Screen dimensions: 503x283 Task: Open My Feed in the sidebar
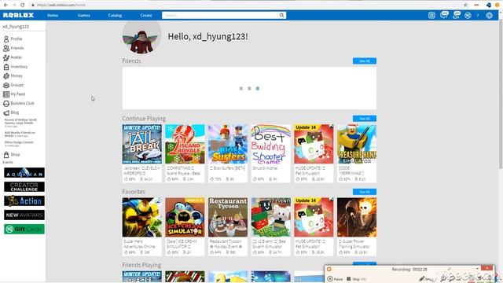click(14, 94)
